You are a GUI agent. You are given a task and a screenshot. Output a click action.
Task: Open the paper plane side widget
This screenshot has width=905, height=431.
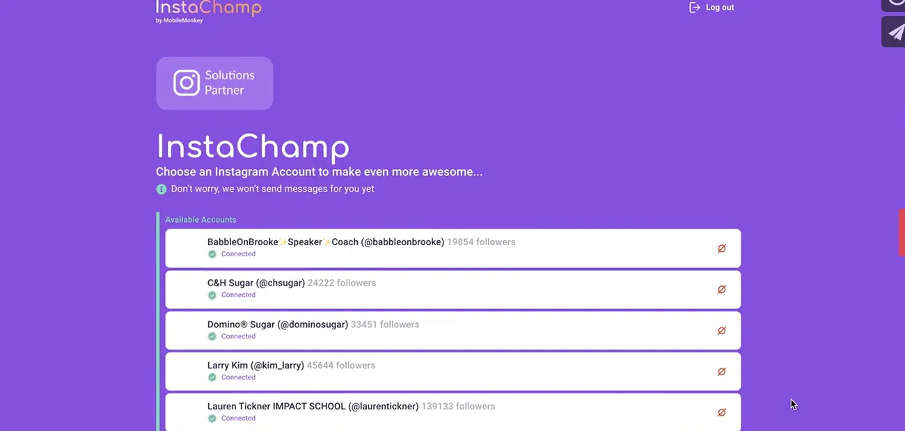[x=895, y=32]
